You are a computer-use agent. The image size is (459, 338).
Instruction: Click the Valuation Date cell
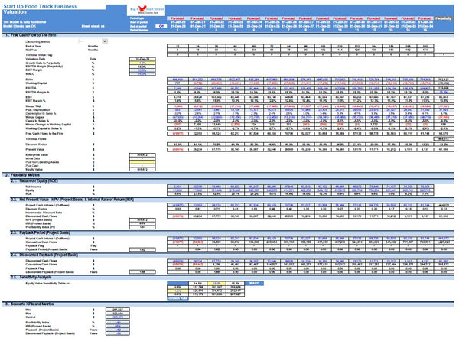[142, 58]
